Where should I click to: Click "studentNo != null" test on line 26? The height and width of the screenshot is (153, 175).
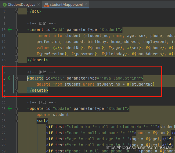tap(89, 127)
